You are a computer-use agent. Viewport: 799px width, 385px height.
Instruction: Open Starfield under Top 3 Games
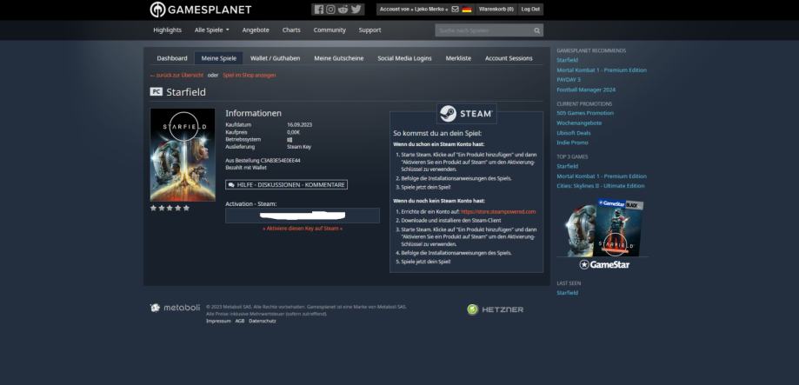567,167
